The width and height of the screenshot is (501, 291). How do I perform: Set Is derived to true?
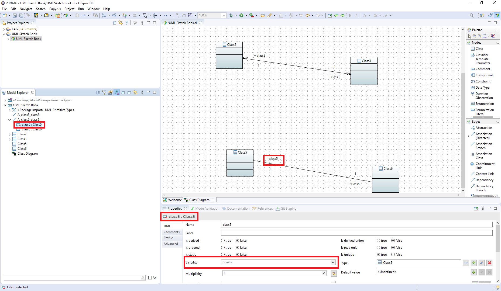pyautogui.click(x=223, y=241)
